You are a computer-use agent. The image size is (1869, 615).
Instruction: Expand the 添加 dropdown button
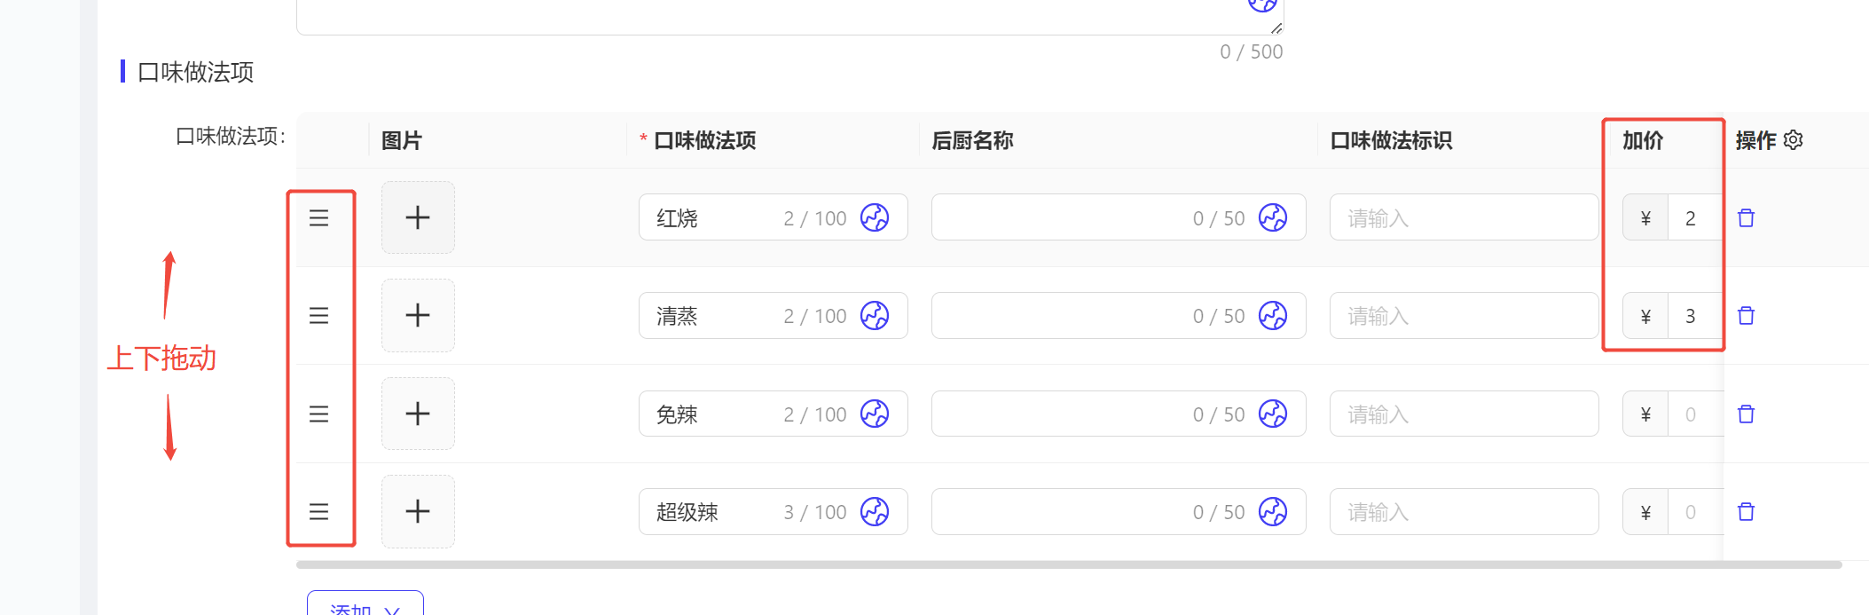pyautogui.click(x=365, y=606)
